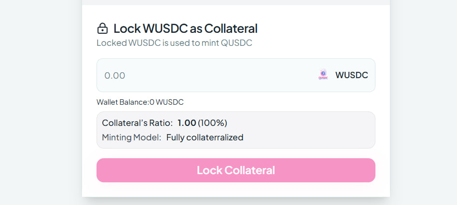Screen dimensions: 457x205
Task: Select the WUSDC token label
Action: pyautogui.click(x=351, y=75)
